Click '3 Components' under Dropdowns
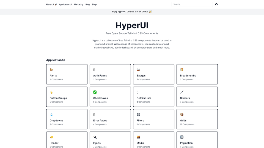 (x=56, y=124)
